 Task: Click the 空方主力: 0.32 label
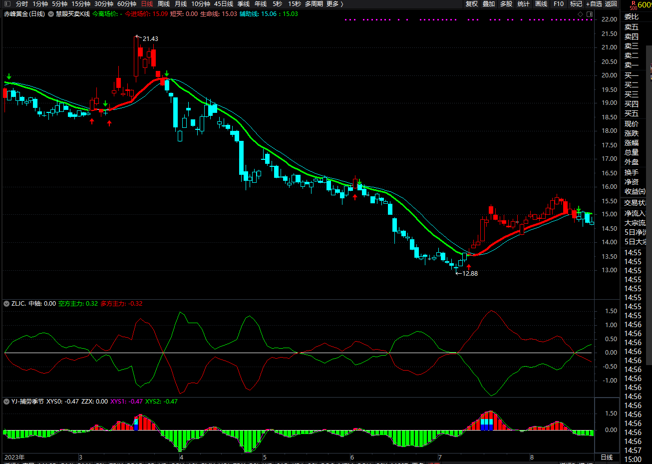coord(78,303)
